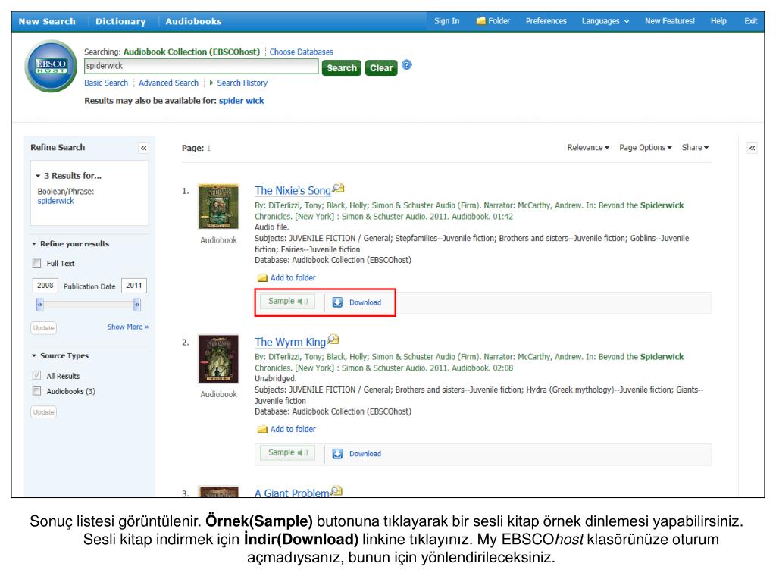
Task: Open the Relevance sort dropdown
Action: click(x=588, y=148)
